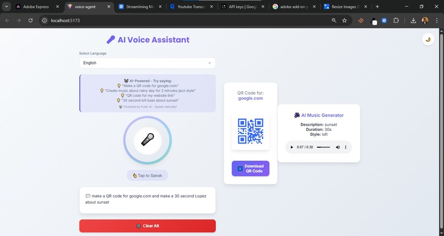Click Tap to Speak button

tap(147, 175)
